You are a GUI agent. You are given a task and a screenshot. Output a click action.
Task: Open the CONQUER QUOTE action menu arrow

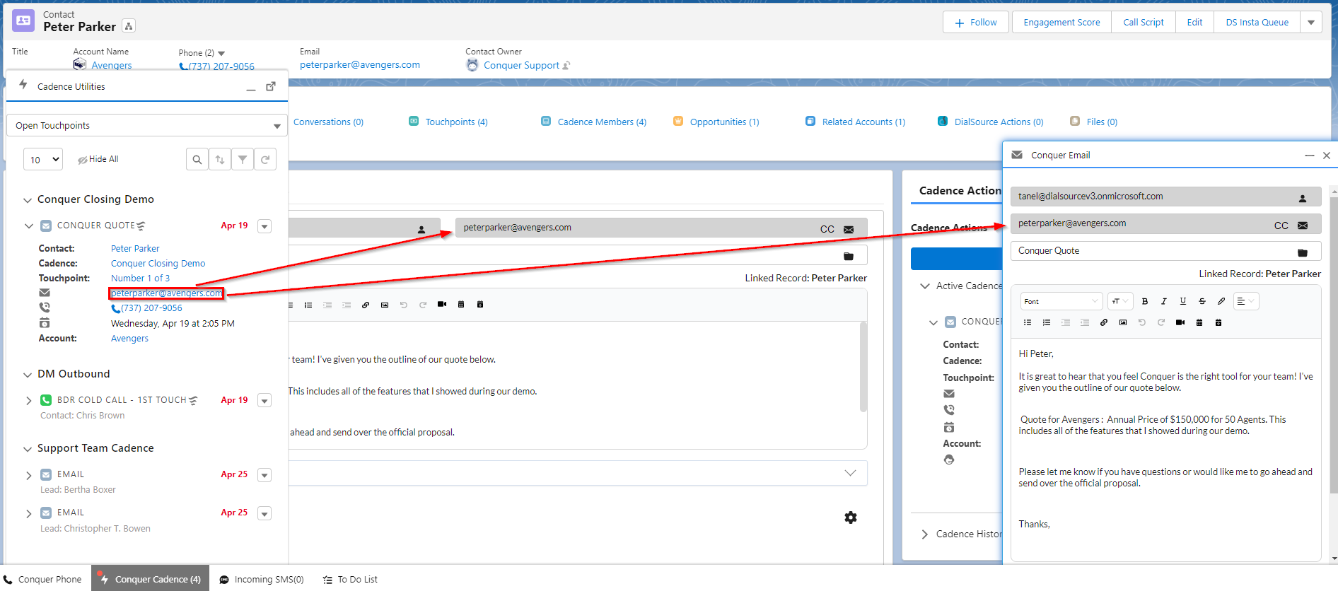(264, 226)
